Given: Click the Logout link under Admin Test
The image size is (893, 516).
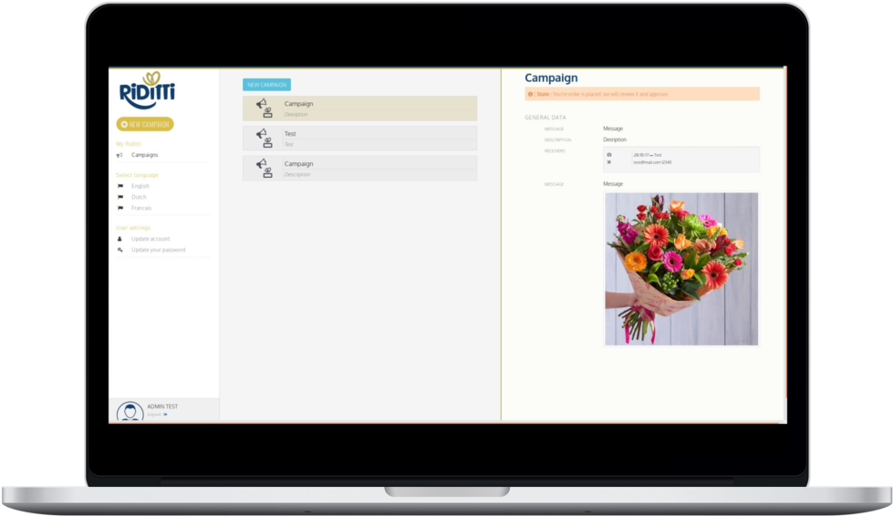Looking at the screenshot, I should pyautogui.click(x=154, y=414).
